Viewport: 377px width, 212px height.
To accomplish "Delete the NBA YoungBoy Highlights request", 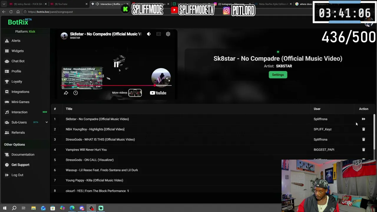I will pos(363,129).
